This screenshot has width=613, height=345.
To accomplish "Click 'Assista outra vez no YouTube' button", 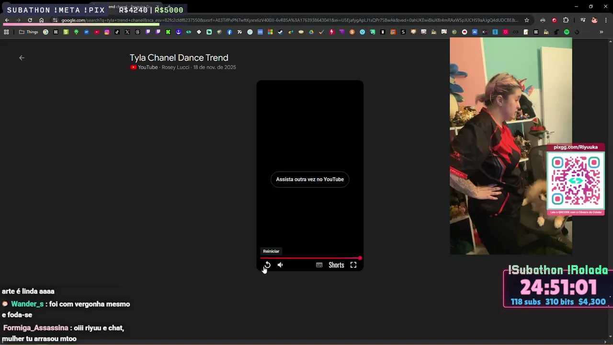I will 310,179.
